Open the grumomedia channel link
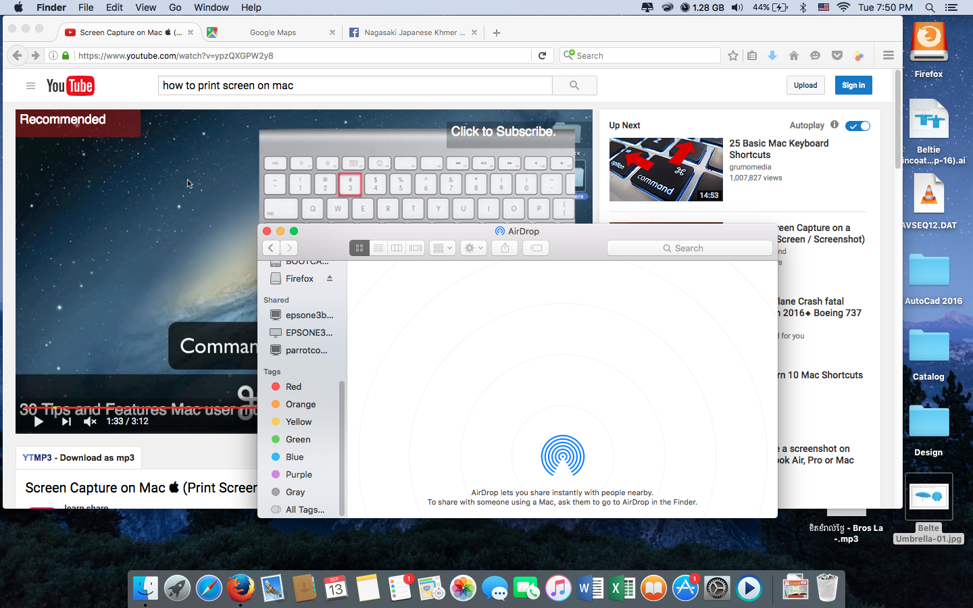Viewport: 973px width, 608px height. click(x=750, y=167)
